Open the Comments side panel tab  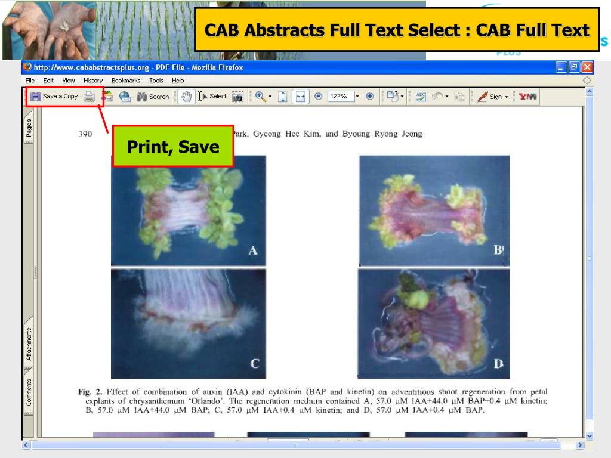[x=29, y=392]
